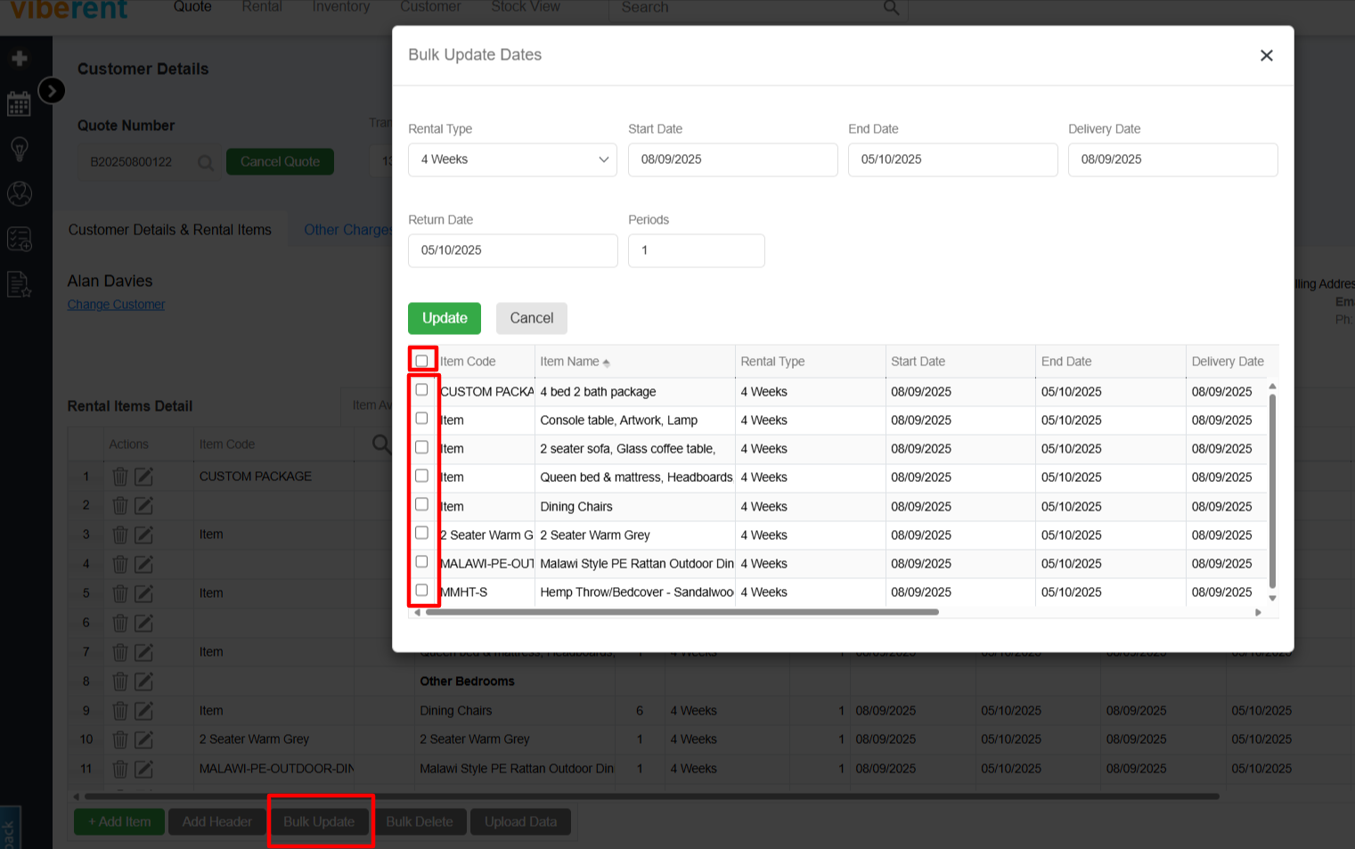Click the search magnifier in top bar
This screenshot has height=849, width=1355.
tap(891, 8)
